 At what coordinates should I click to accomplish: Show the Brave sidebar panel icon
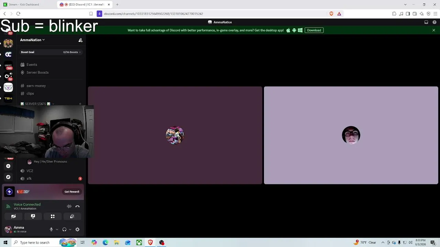click(408, 14)
